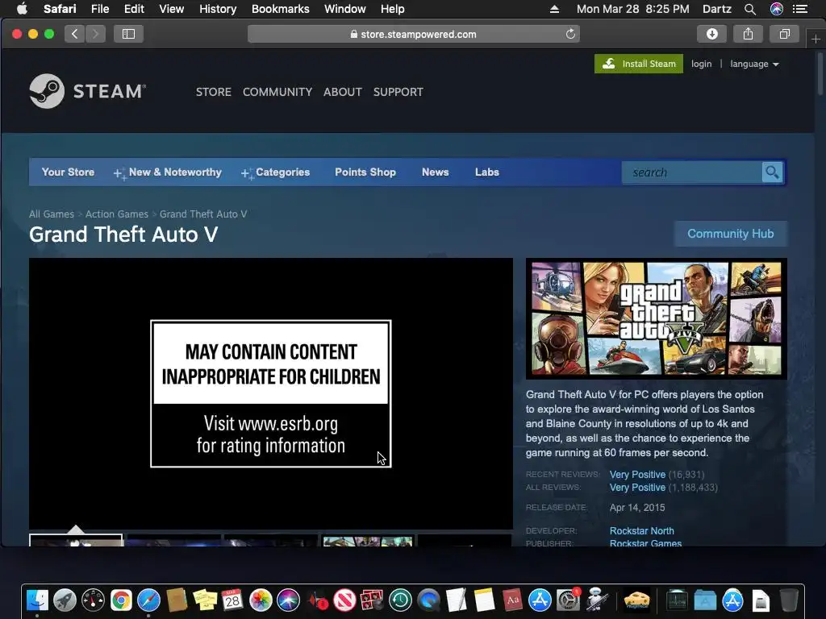Open the View menu
This screenshot has height=619, width=826.
coord(171,9)
